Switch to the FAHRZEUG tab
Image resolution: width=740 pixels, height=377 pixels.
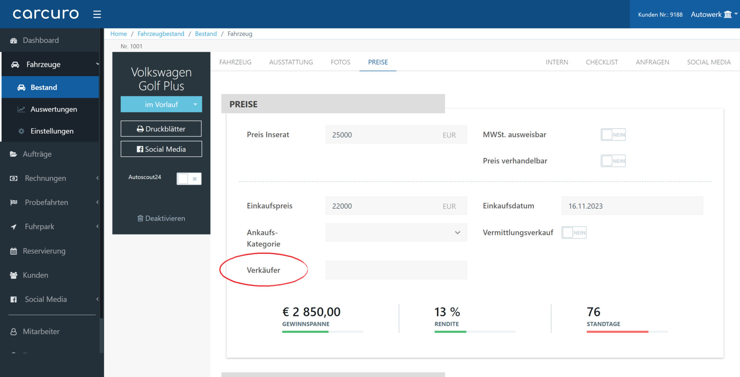[235, 62]
